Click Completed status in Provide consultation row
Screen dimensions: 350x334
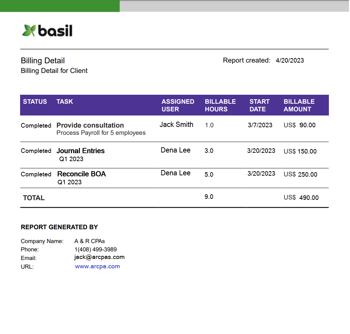[36, 126]
